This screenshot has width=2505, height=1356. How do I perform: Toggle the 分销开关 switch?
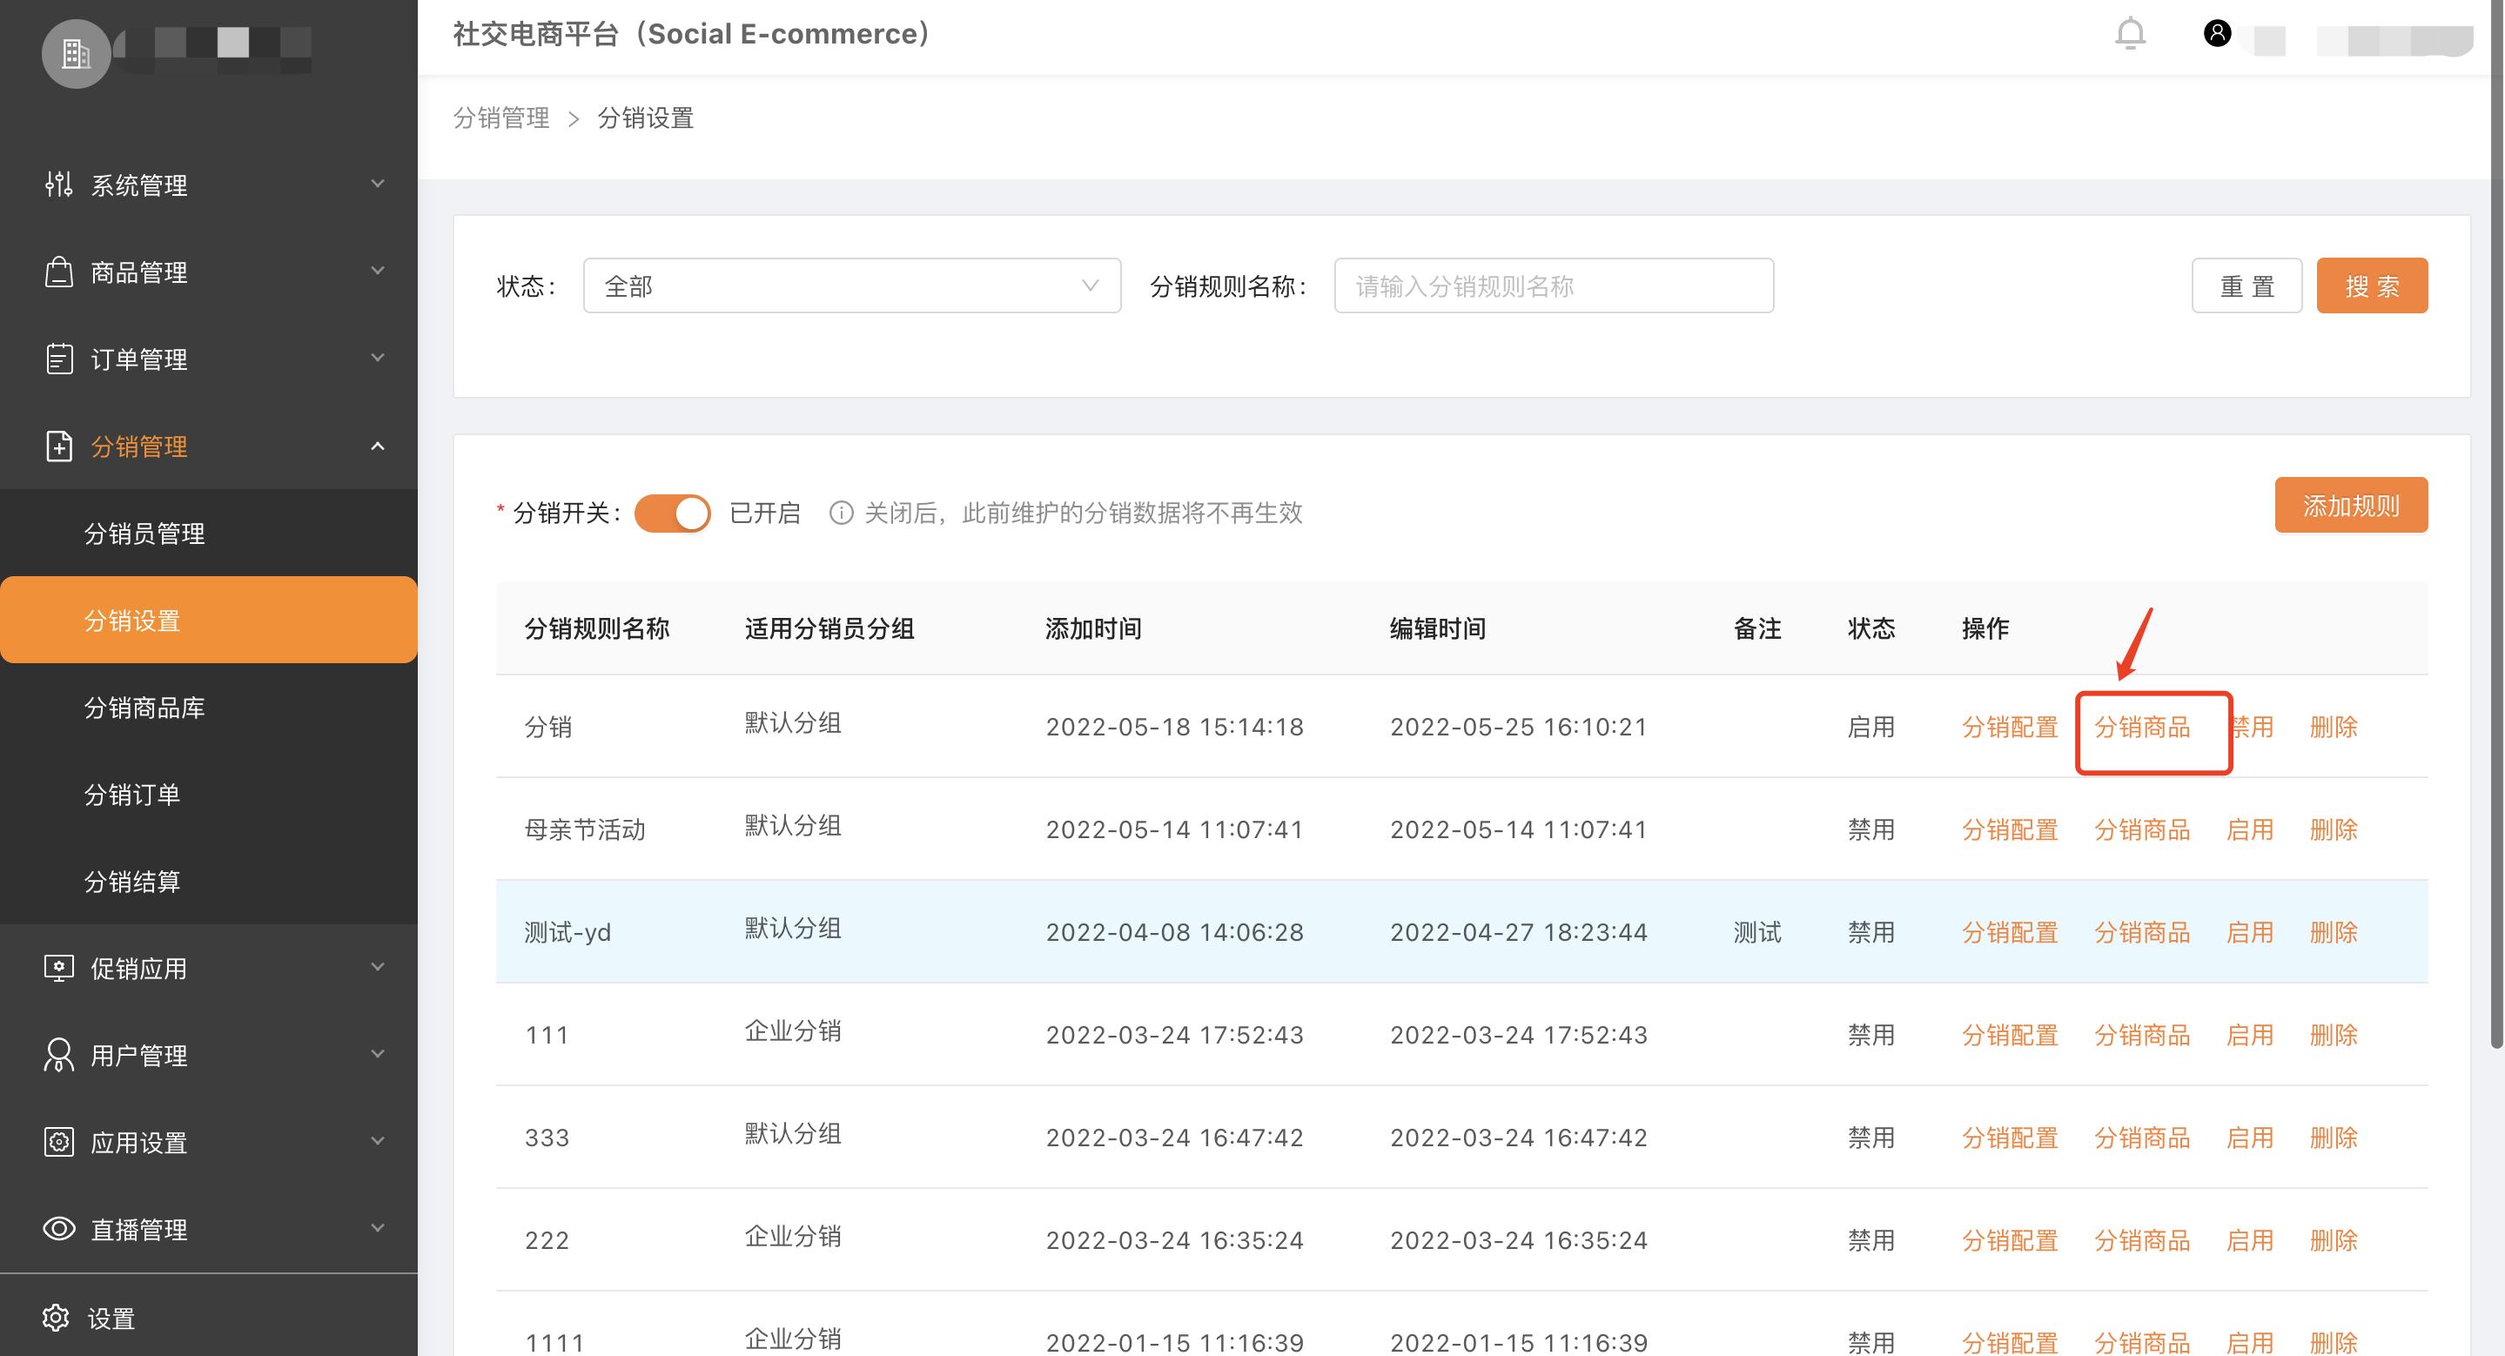[x=672, y=513]
